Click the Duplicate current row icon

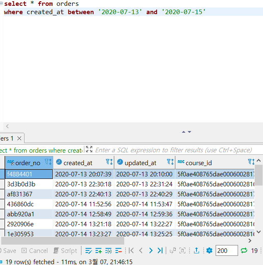point(108,250)
